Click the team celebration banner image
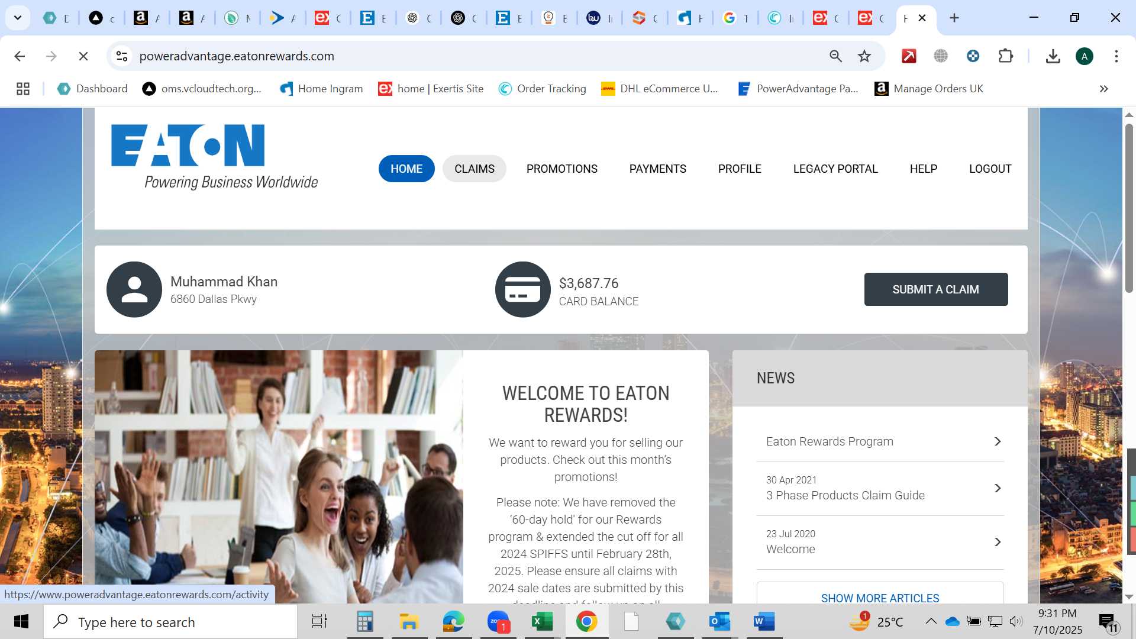Image resolution: width=1136 pixels, height=639 pixels. click(x=279, y=477)
